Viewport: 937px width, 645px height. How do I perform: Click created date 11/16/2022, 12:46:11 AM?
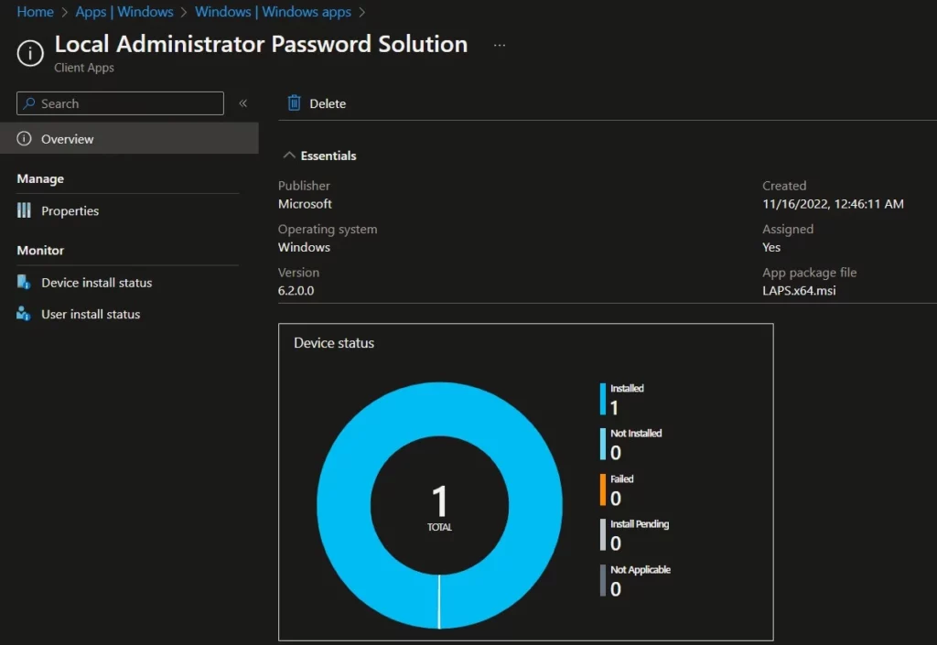[833, 204]
